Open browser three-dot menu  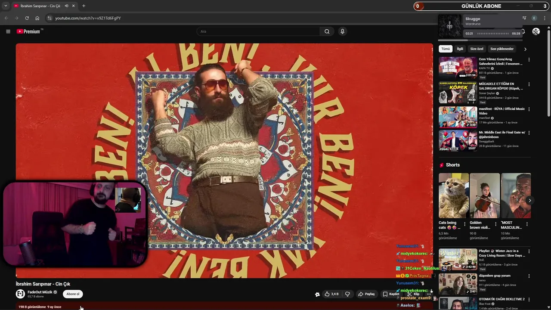click(545, 18)
